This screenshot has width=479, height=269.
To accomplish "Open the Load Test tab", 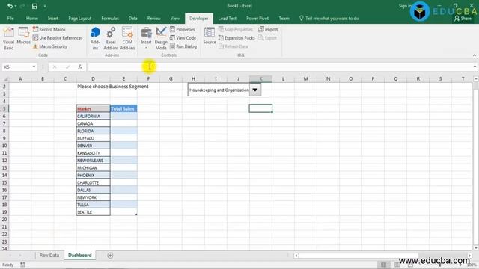I will [x=228, y=18].
